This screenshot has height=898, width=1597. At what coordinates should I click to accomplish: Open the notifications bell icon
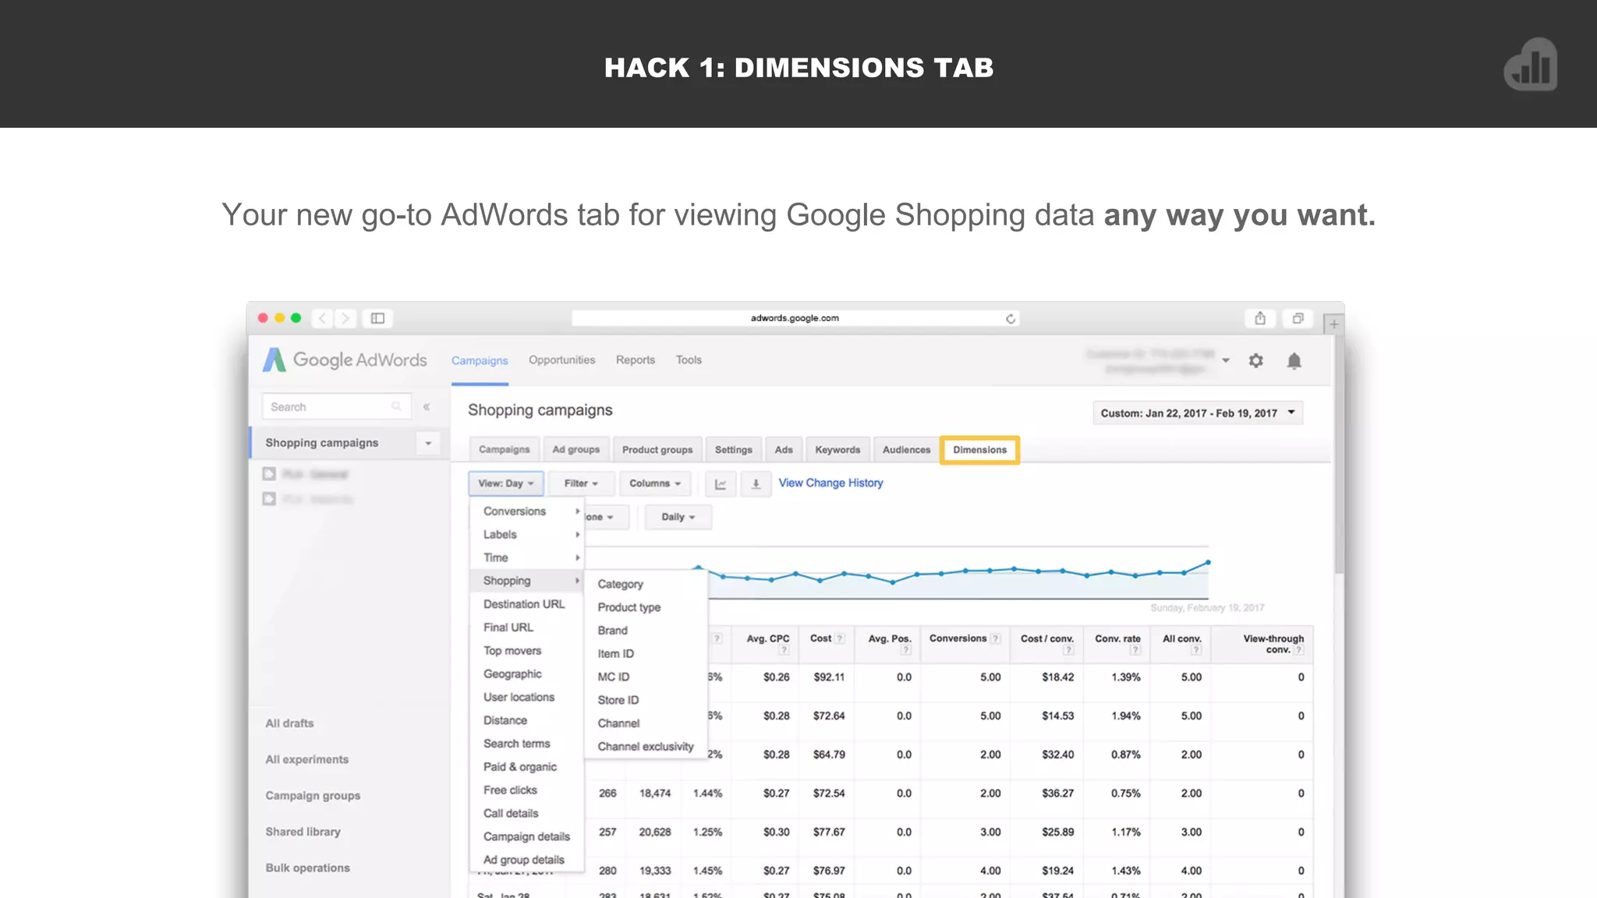1294,361
